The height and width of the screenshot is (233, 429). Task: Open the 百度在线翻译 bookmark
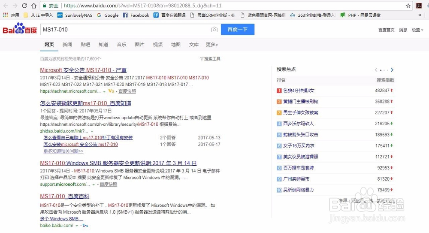click(x=169, y=15)
